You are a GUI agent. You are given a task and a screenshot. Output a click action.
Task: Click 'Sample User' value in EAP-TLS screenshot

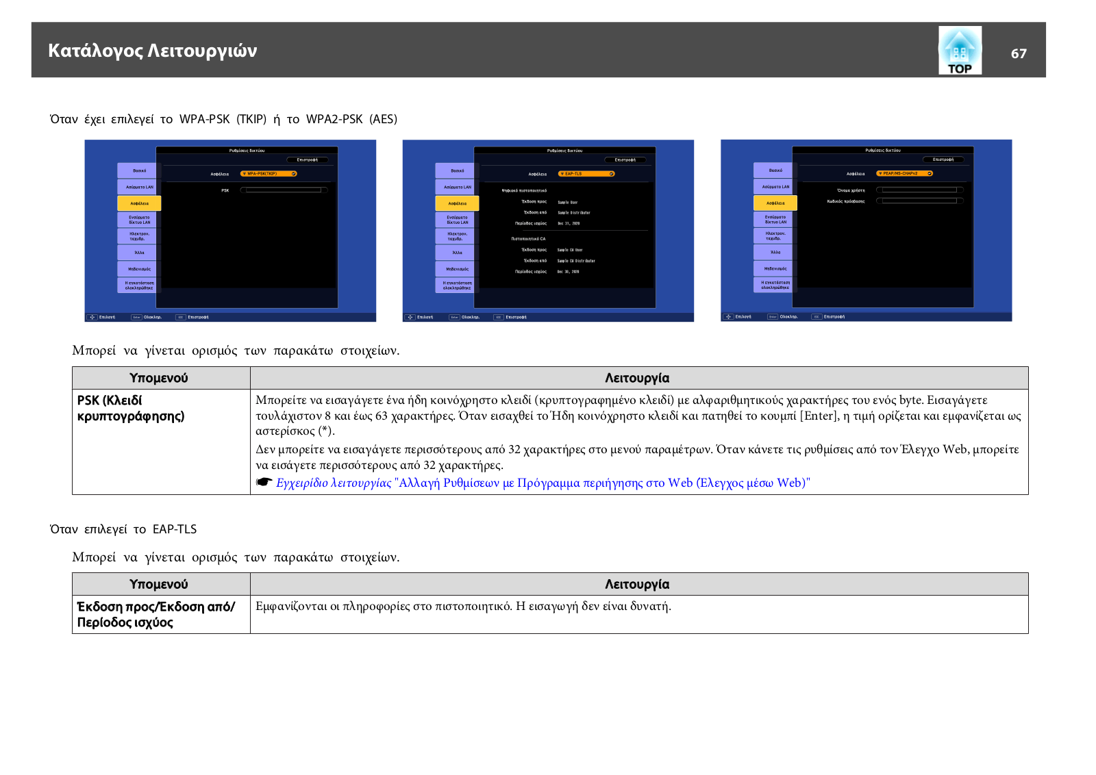click(x=567, y=203)
